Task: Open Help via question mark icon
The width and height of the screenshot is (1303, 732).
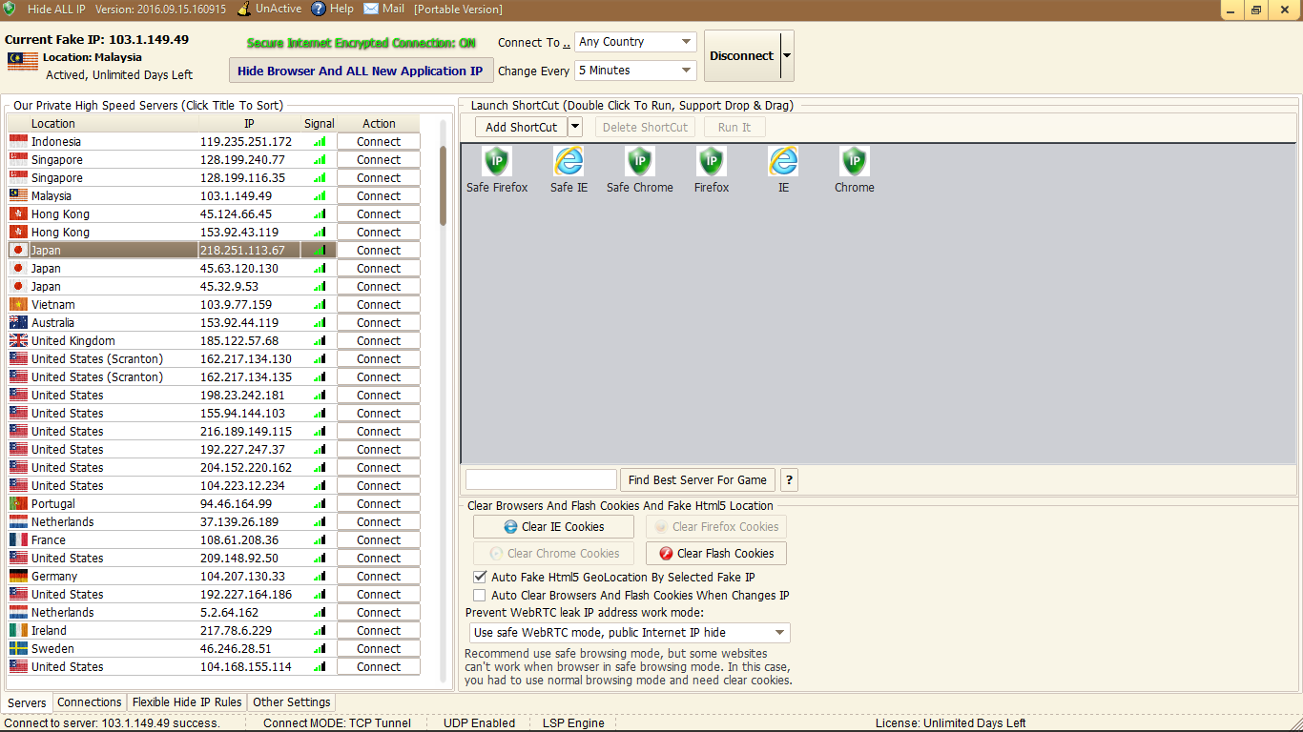Action: click(319, 9)
